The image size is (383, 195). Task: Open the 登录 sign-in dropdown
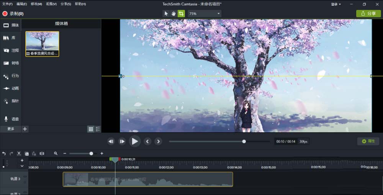[336, 4]
